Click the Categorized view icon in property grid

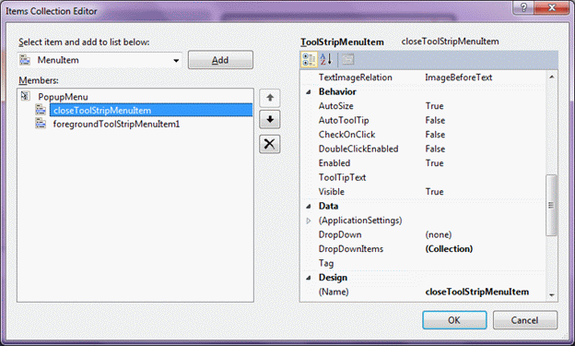pyautogui.click(x=309, y=59)
